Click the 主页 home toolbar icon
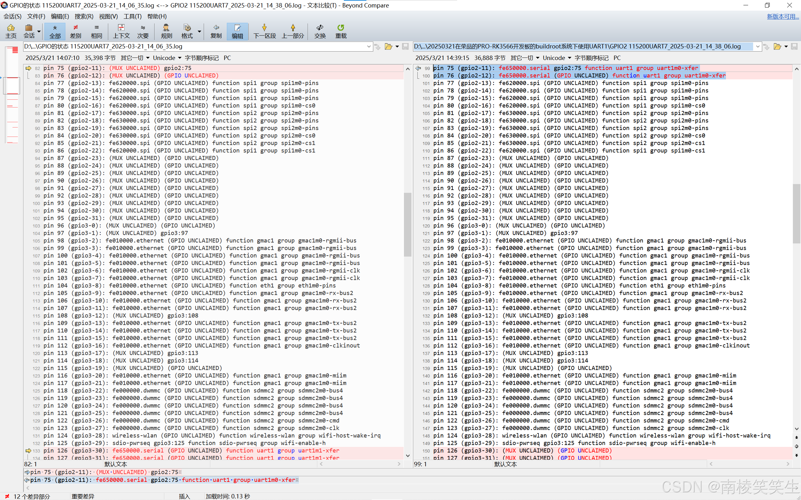 click(11, 31)
